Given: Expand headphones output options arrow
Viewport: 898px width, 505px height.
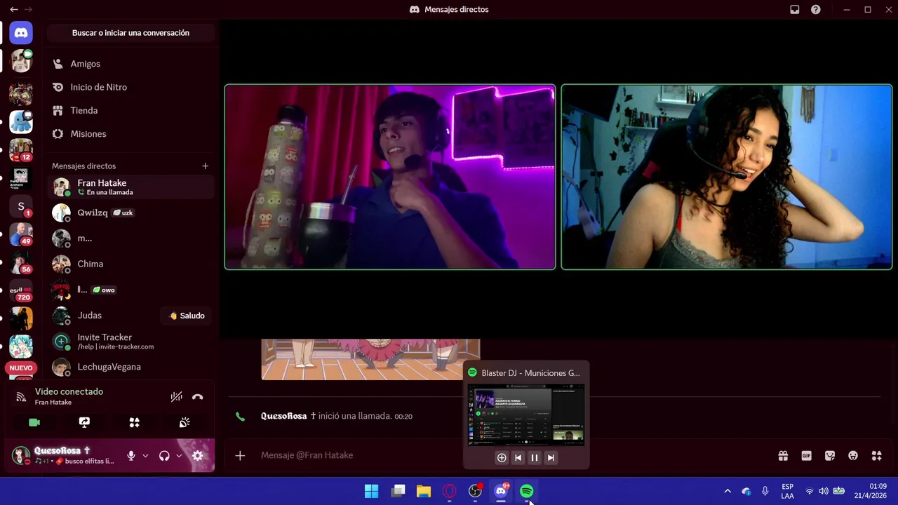Looking at the screenshot, I should (x=179, y=455).
